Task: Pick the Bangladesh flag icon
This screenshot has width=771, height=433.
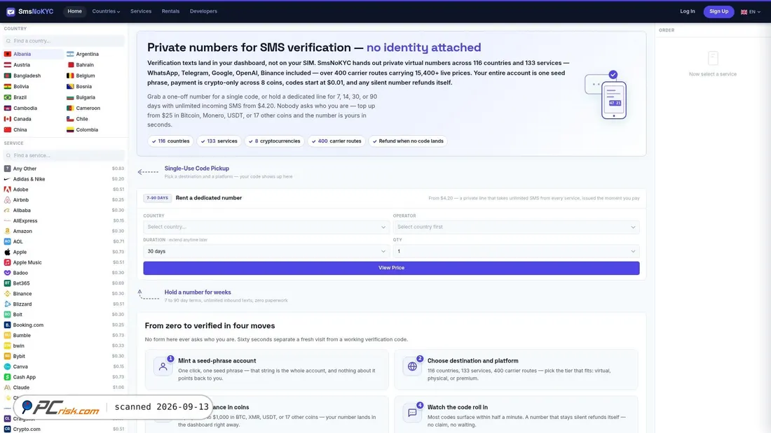Action: [8, 76]
